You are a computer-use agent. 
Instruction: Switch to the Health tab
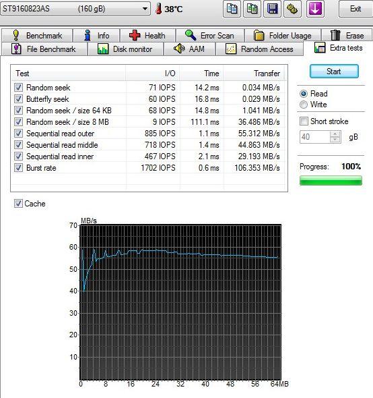click(x=148, y=35)
